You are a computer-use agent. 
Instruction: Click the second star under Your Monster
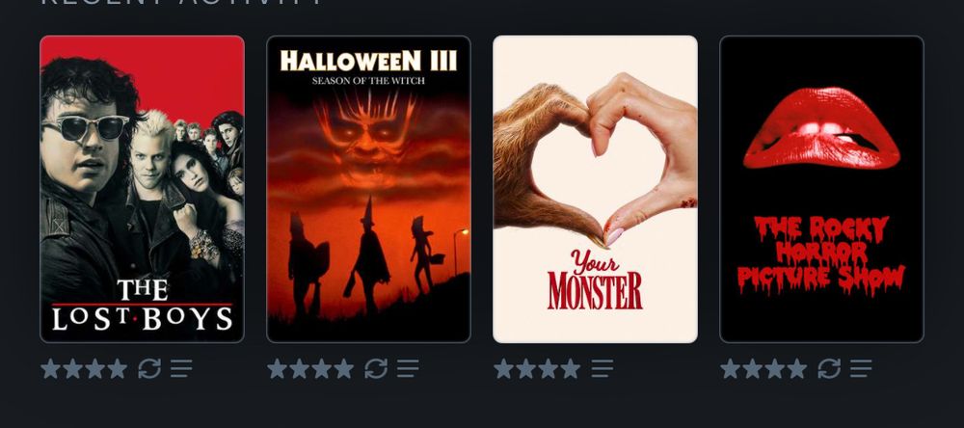click(x=525, y=369)
